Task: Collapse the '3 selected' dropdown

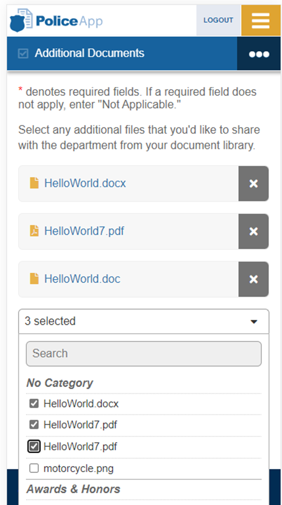Action: tap(144, 321)
